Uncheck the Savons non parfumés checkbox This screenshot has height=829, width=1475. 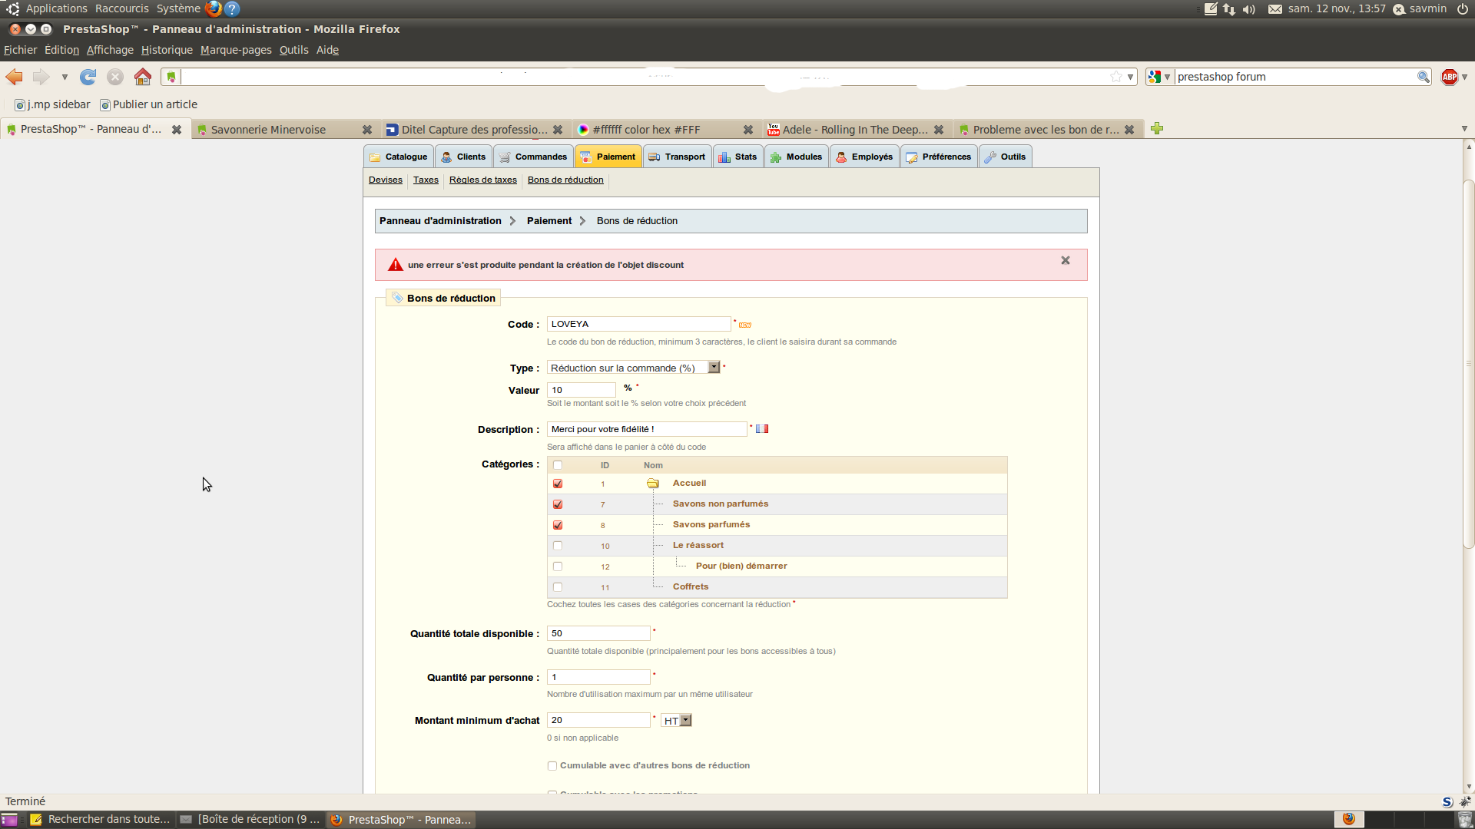coord(558,504)
